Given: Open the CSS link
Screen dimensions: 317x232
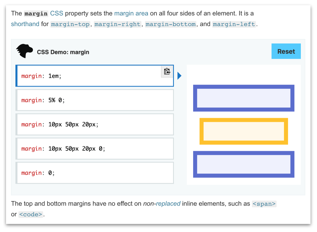Looking at the screenshot, I should [56, 13].
